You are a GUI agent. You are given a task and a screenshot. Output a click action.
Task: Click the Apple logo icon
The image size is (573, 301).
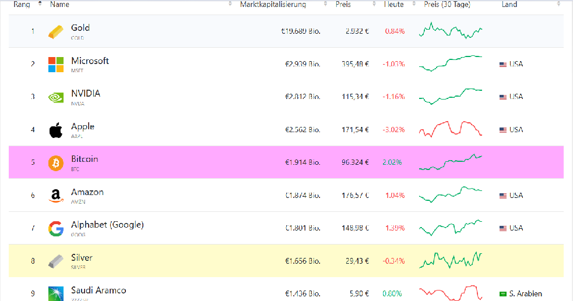coord(56,130)
